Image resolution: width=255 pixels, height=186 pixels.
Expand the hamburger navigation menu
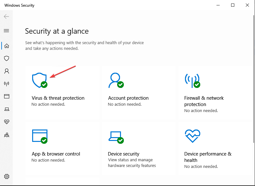click(6, 31)
